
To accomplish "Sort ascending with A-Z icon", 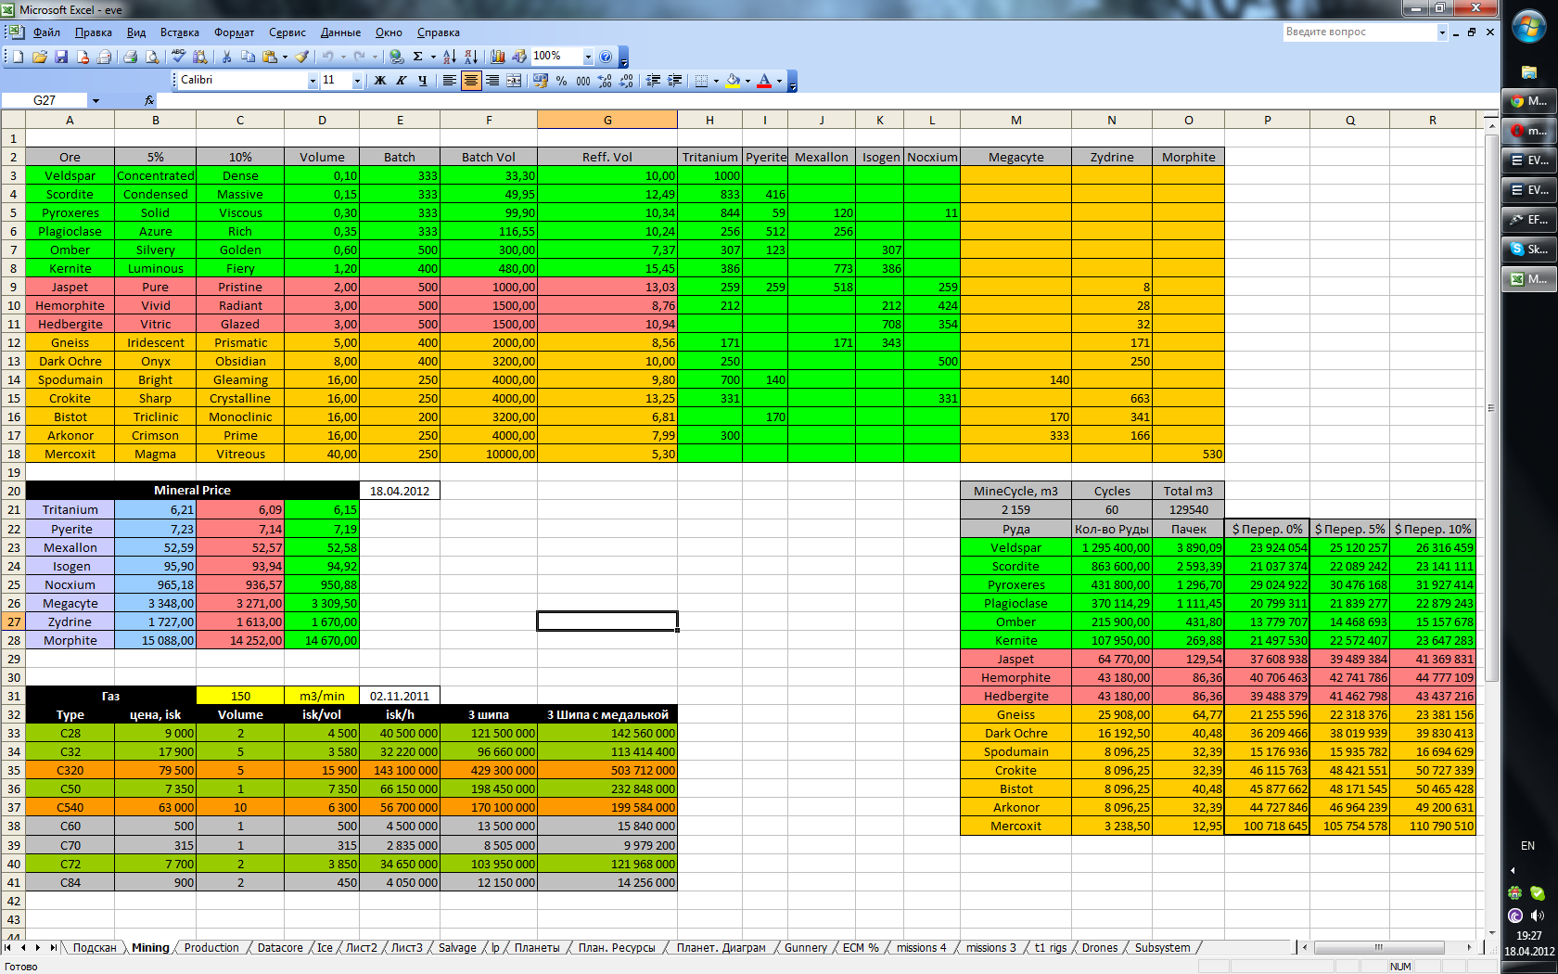I will (449, 57).
